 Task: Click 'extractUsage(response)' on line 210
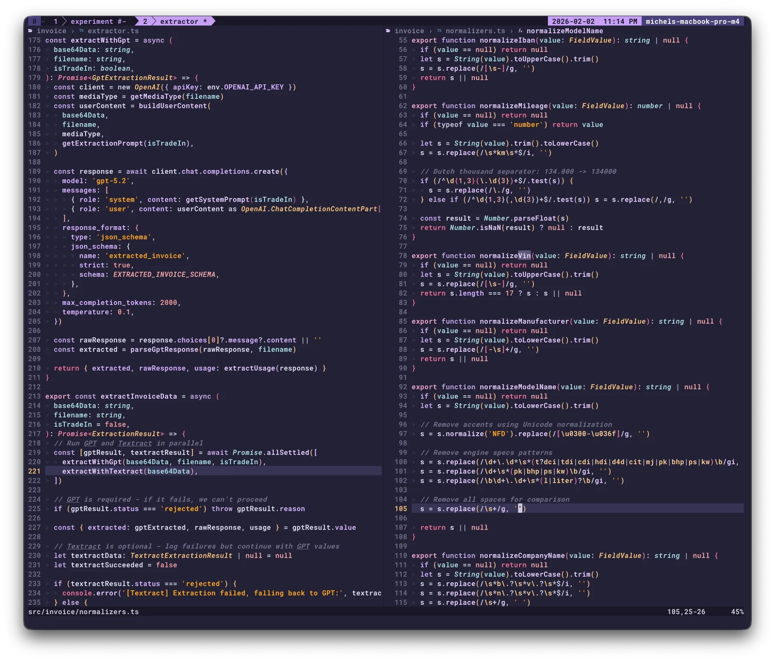[271, 368]
